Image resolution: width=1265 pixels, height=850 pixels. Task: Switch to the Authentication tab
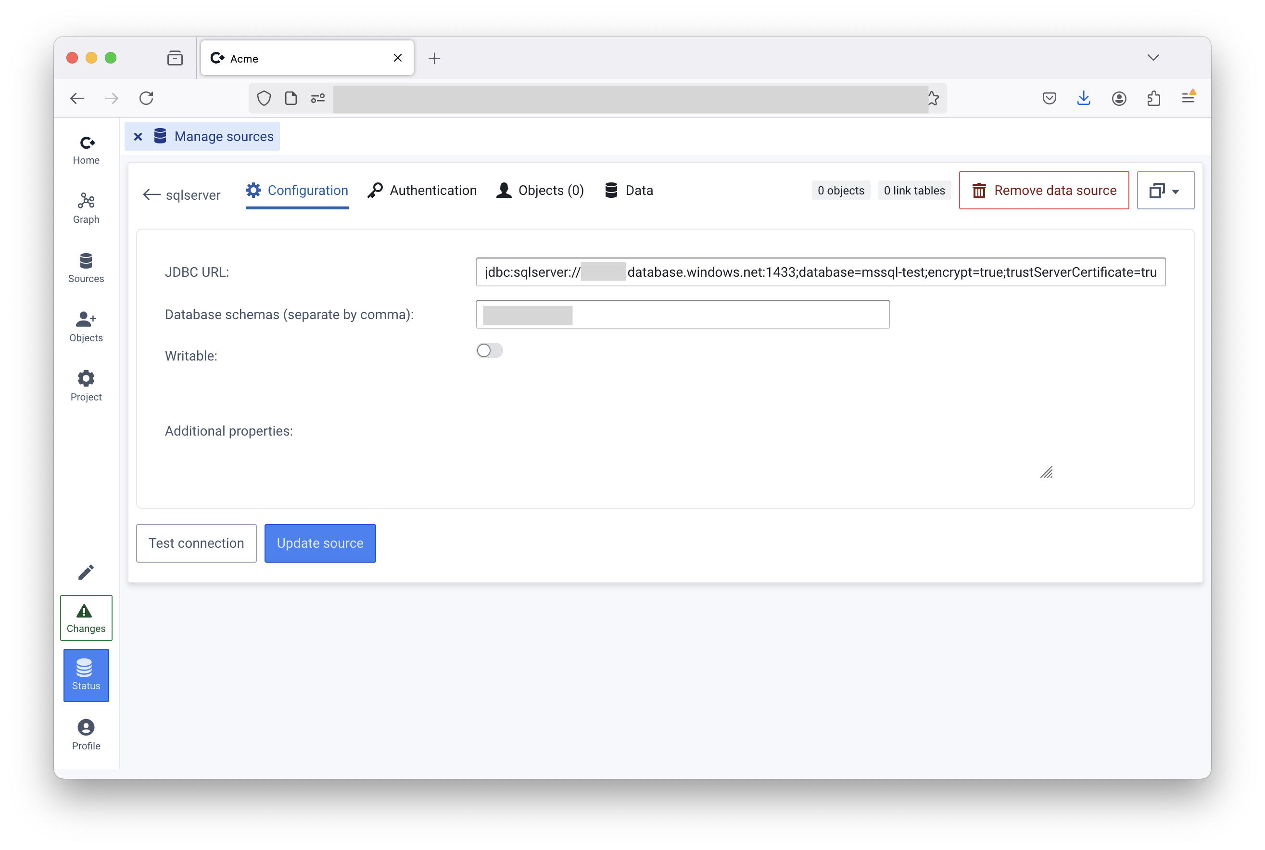click(422, 190)
